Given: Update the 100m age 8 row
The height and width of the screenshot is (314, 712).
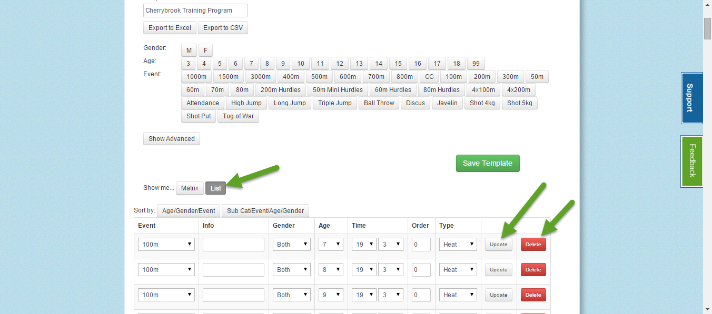Looking at the screenshot, I should 499,269.
